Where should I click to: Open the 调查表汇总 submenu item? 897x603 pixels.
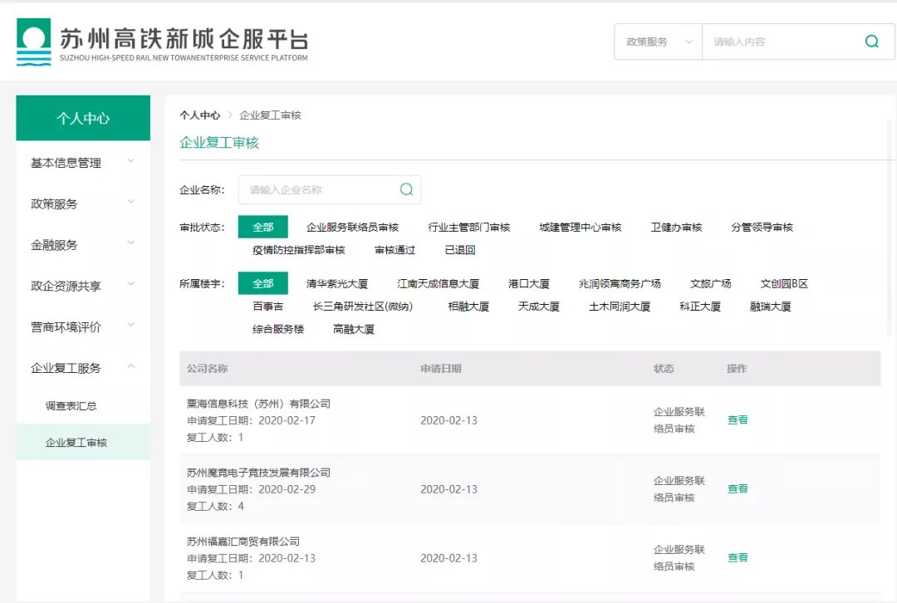[x=71, y=406]
